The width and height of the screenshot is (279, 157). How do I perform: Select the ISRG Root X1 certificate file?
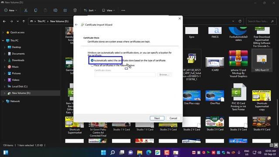[262, 61]
